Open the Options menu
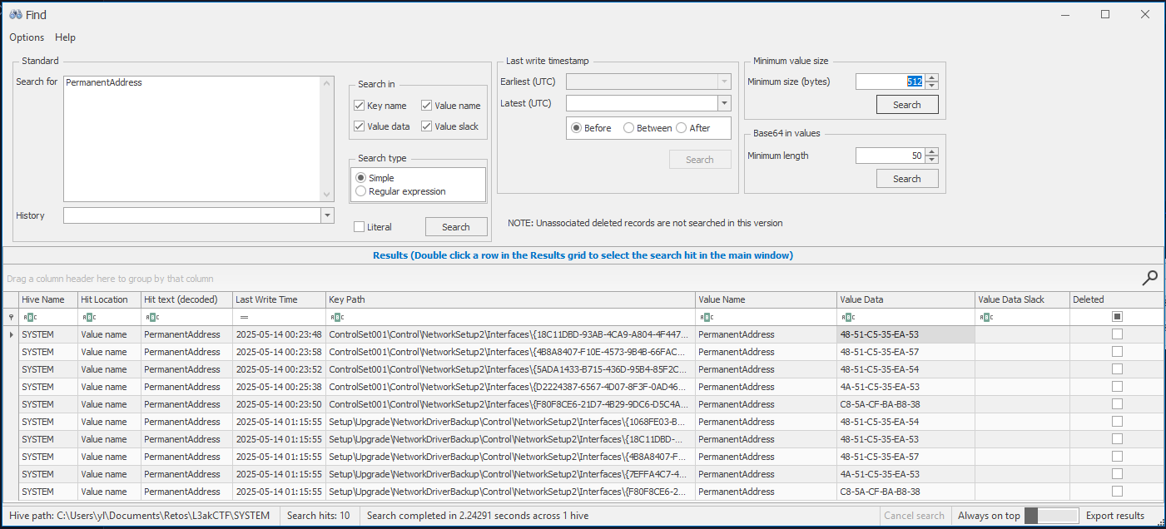This screenshot has width=1166, height=529. coord(27,37)
